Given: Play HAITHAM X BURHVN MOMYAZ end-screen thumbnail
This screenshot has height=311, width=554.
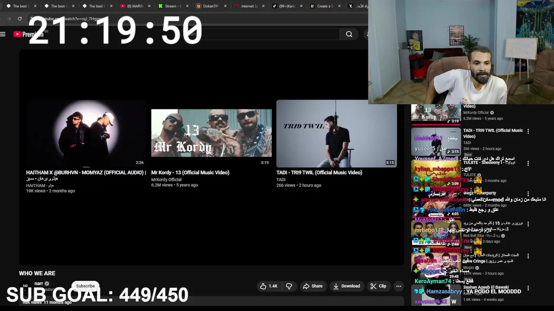Looking at the screenshot, I should 86,133.
